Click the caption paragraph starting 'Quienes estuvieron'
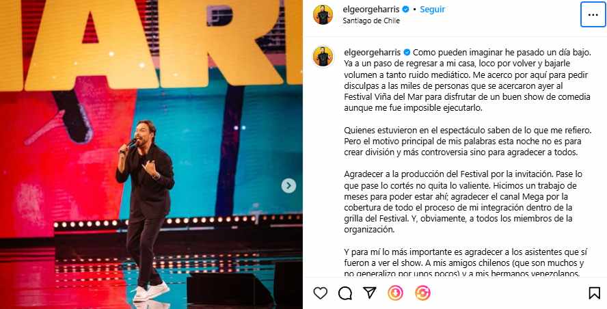 pyautogui.click(x=468, y=142)
